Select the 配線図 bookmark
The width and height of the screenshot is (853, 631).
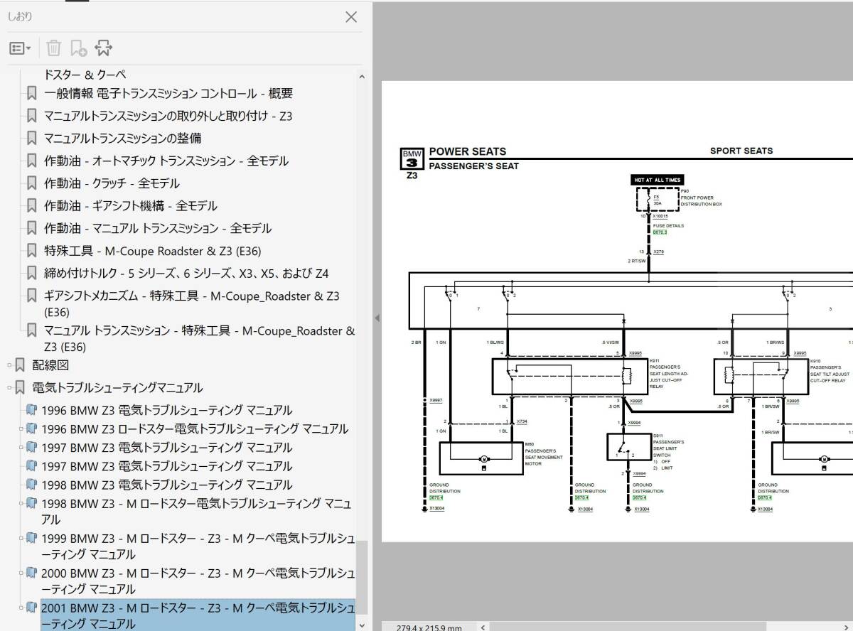50,365
